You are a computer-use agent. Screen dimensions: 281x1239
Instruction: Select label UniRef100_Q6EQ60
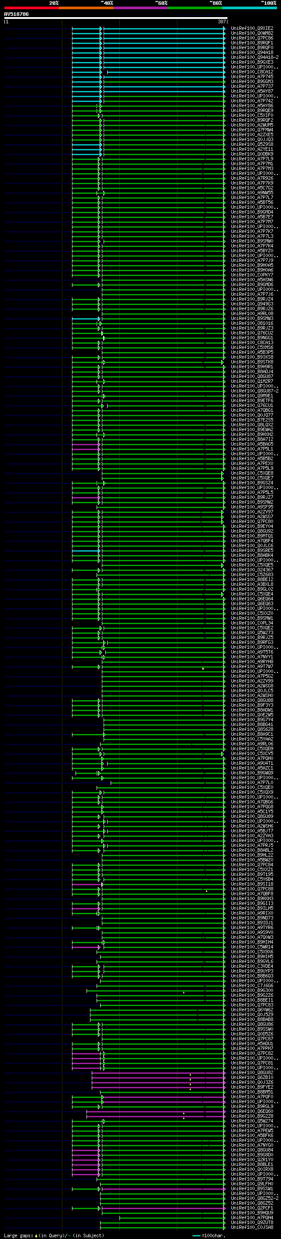tap(252, 1112)
